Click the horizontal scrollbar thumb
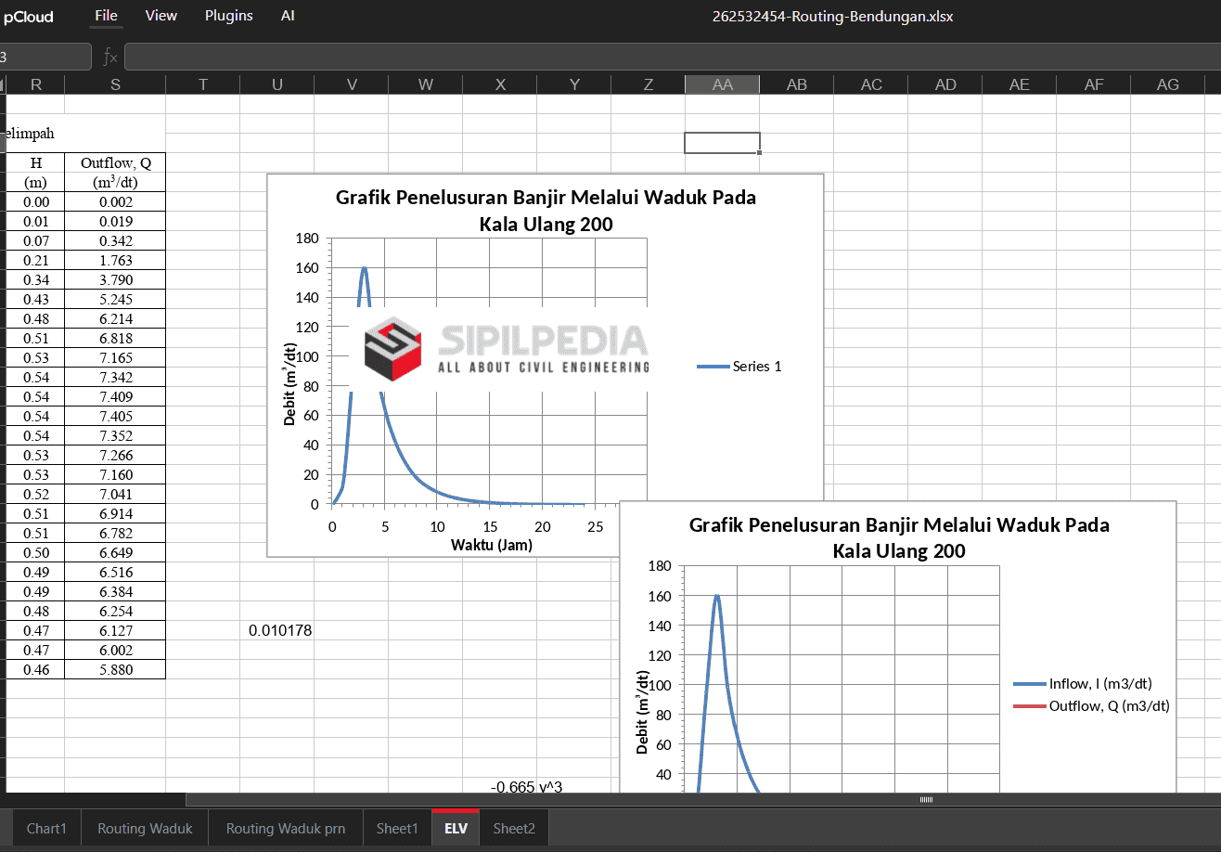 click(925, 799)
